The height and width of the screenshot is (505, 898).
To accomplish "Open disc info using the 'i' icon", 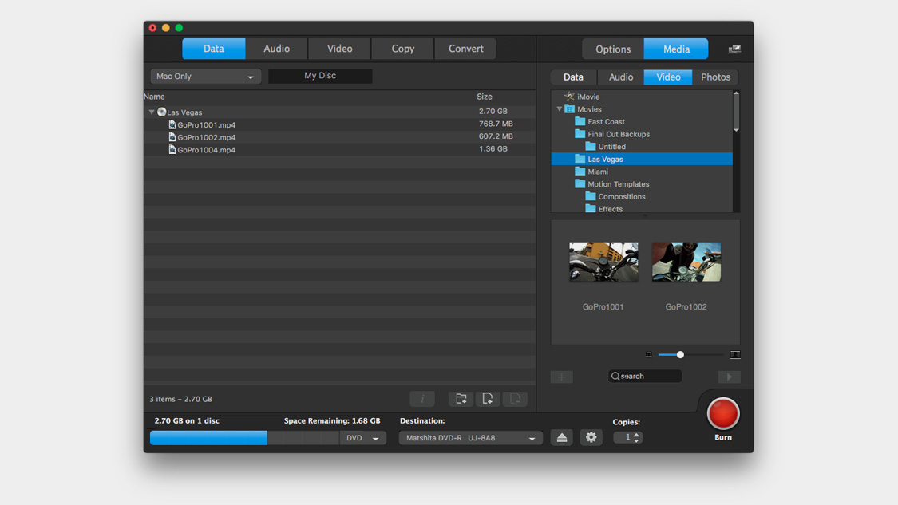I will (x=422, y=398).
